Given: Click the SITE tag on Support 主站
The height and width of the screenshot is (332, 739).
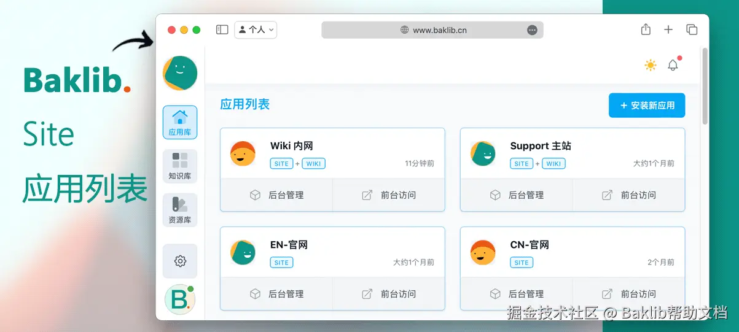Looking at the screenshot, I should (522, 164).
